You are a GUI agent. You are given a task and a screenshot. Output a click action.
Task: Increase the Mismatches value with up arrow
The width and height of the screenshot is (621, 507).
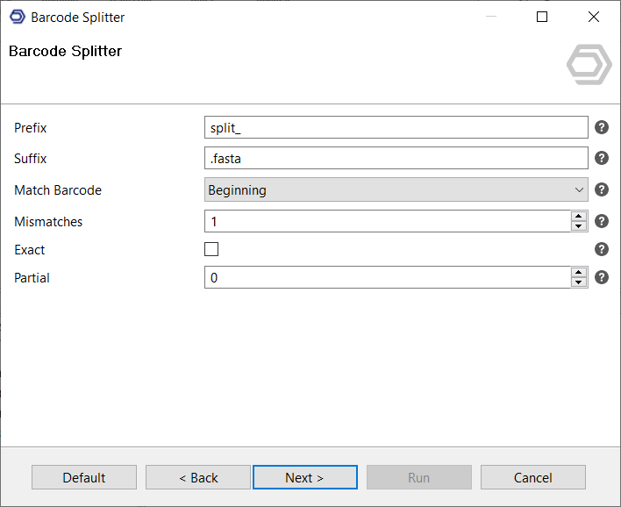[x=578, y=217]
